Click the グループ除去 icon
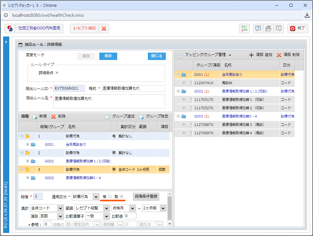313x236 pixels. pyautogui.click(x=142, y=117)
